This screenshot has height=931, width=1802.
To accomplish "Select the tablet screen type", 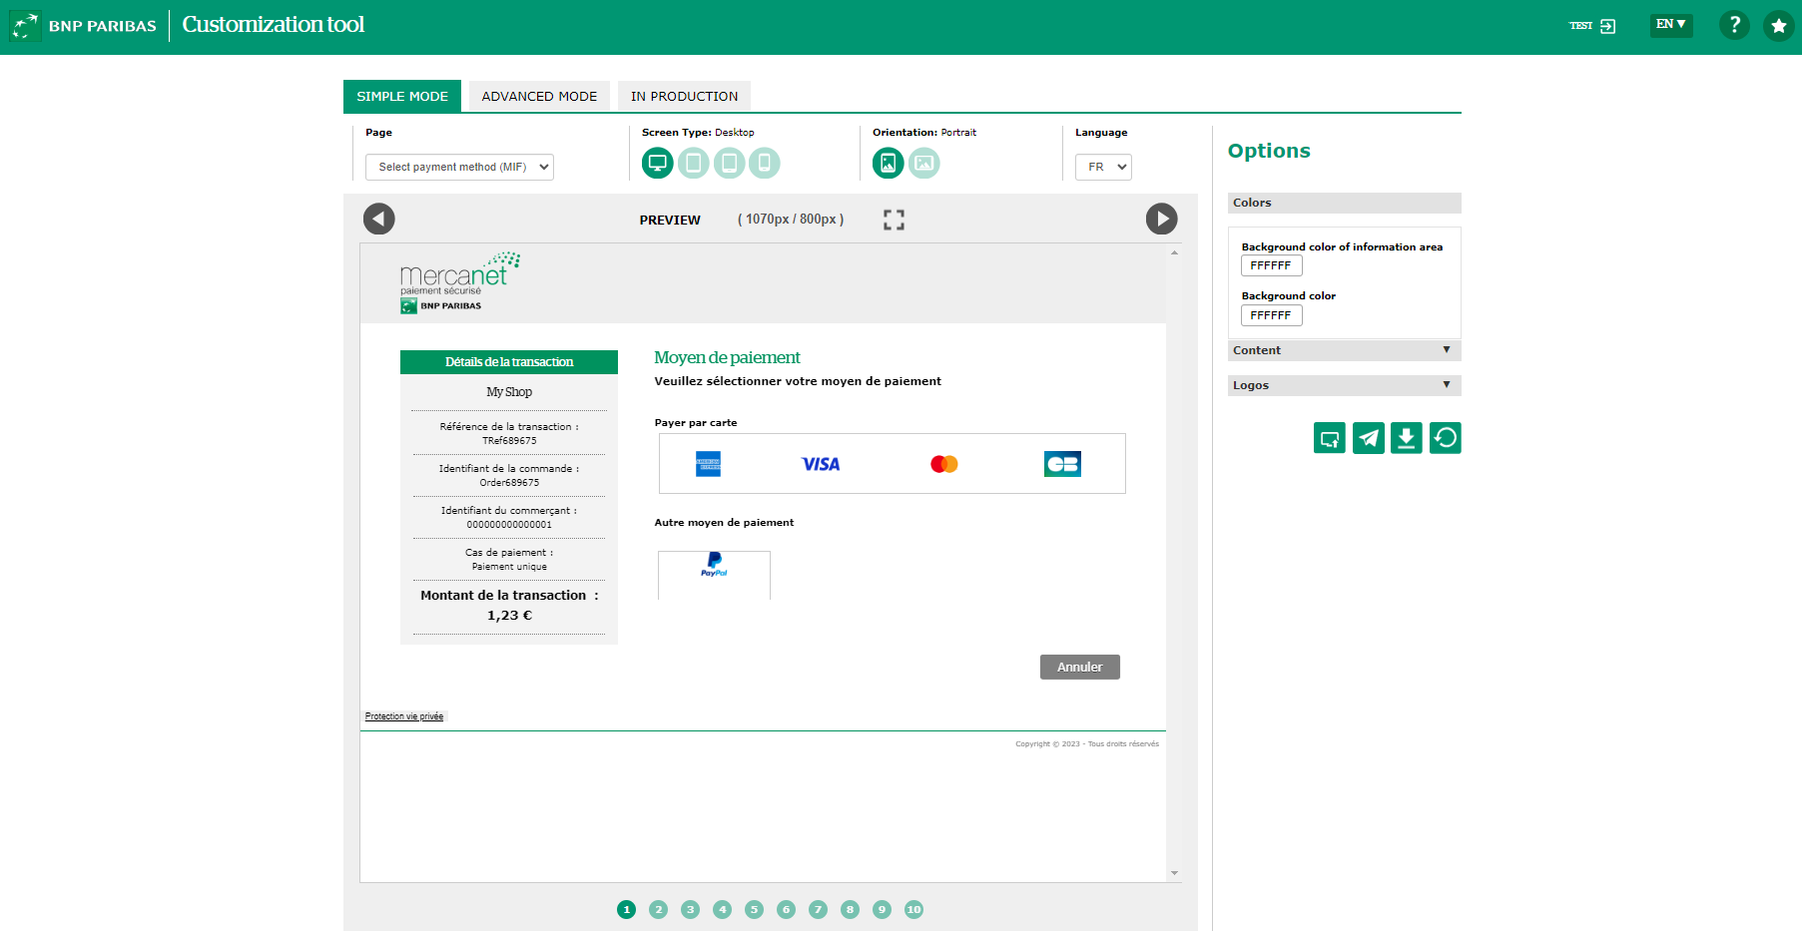I will point(694,163).
